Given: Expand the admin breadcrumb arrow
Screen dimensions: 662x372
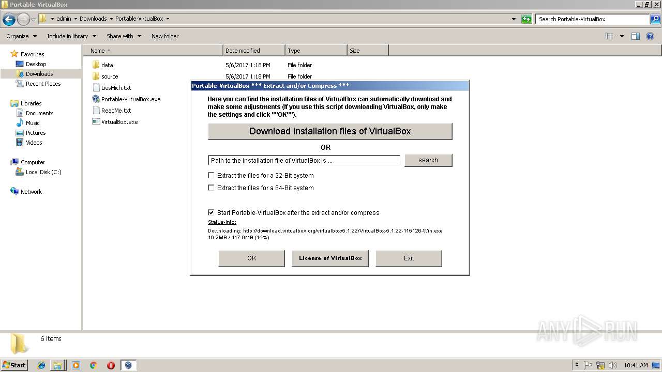Looking at the screenshot, I should click(76, 19).
